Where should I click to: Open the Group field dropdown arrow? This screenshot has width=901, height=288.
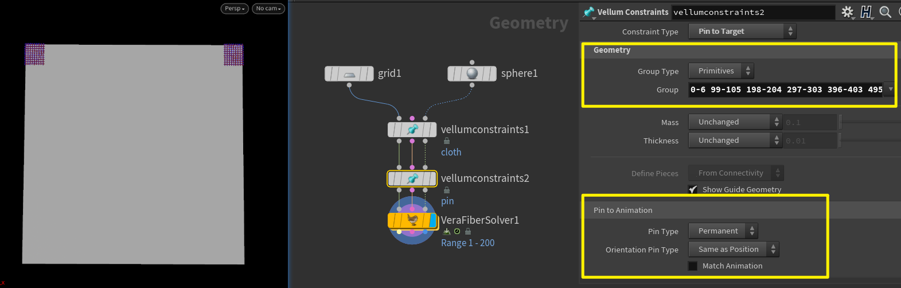click(x=890, y=89)
